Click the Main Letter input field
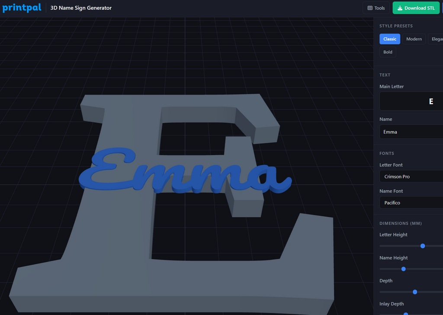Screen dimensions: 443x315 click(x=411, y=101)
